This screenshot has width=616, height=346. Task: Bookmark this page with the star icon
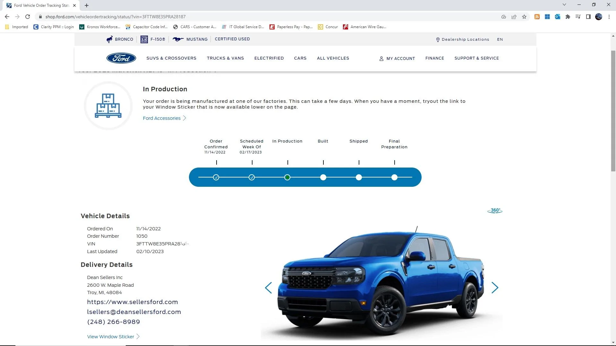point(524,17)
